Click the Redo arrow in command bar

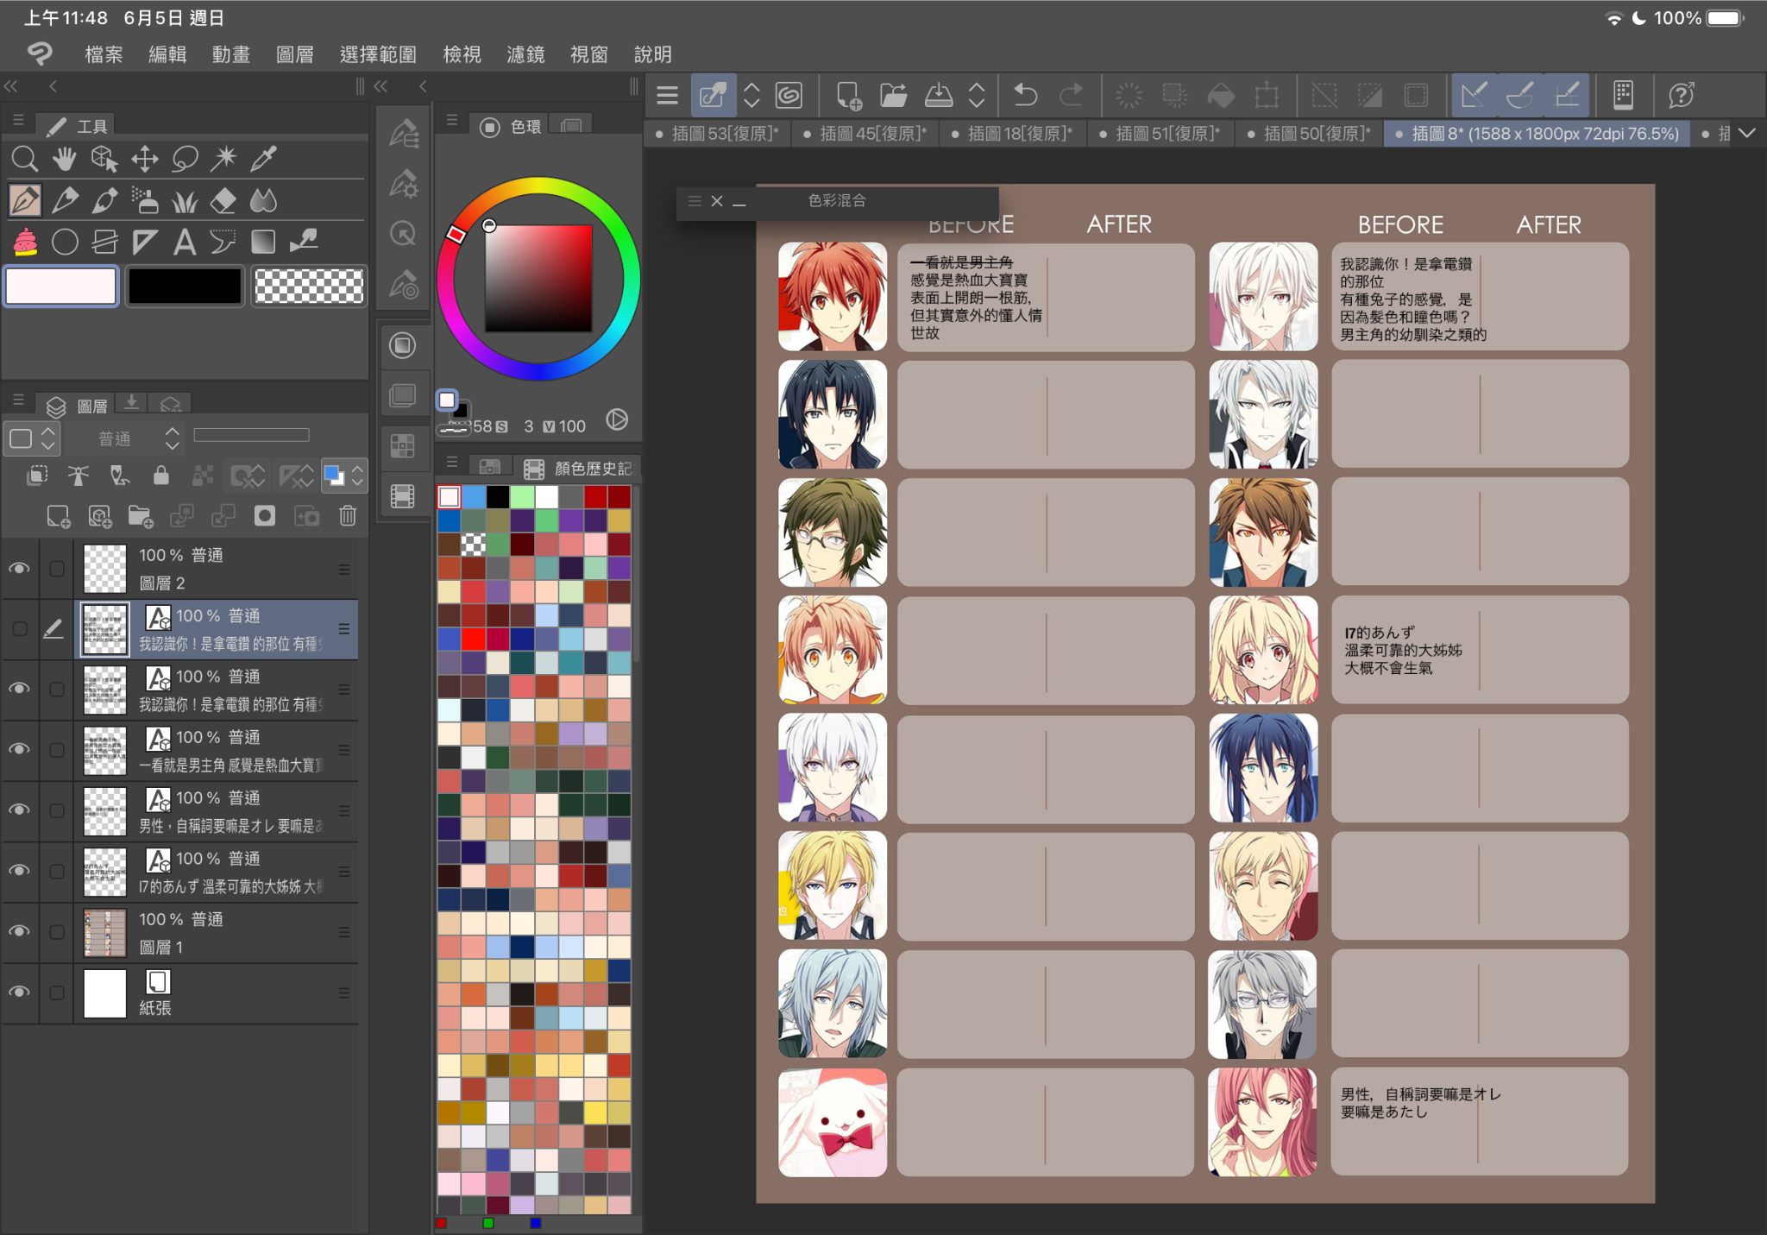1071,95
